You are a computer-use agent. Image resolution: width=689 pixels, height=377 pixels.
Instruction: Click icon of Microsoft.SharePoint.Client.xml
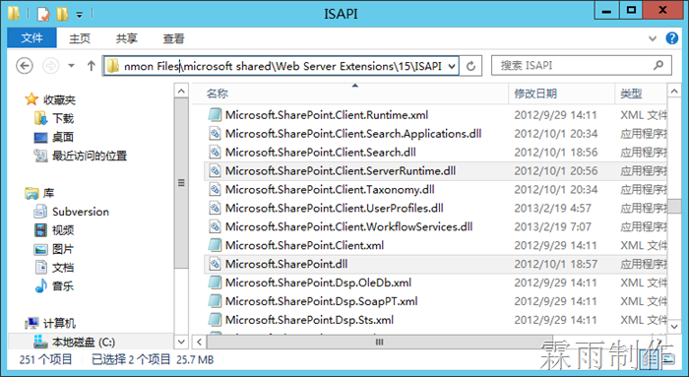pyautogui.click(x=215, y=245)
